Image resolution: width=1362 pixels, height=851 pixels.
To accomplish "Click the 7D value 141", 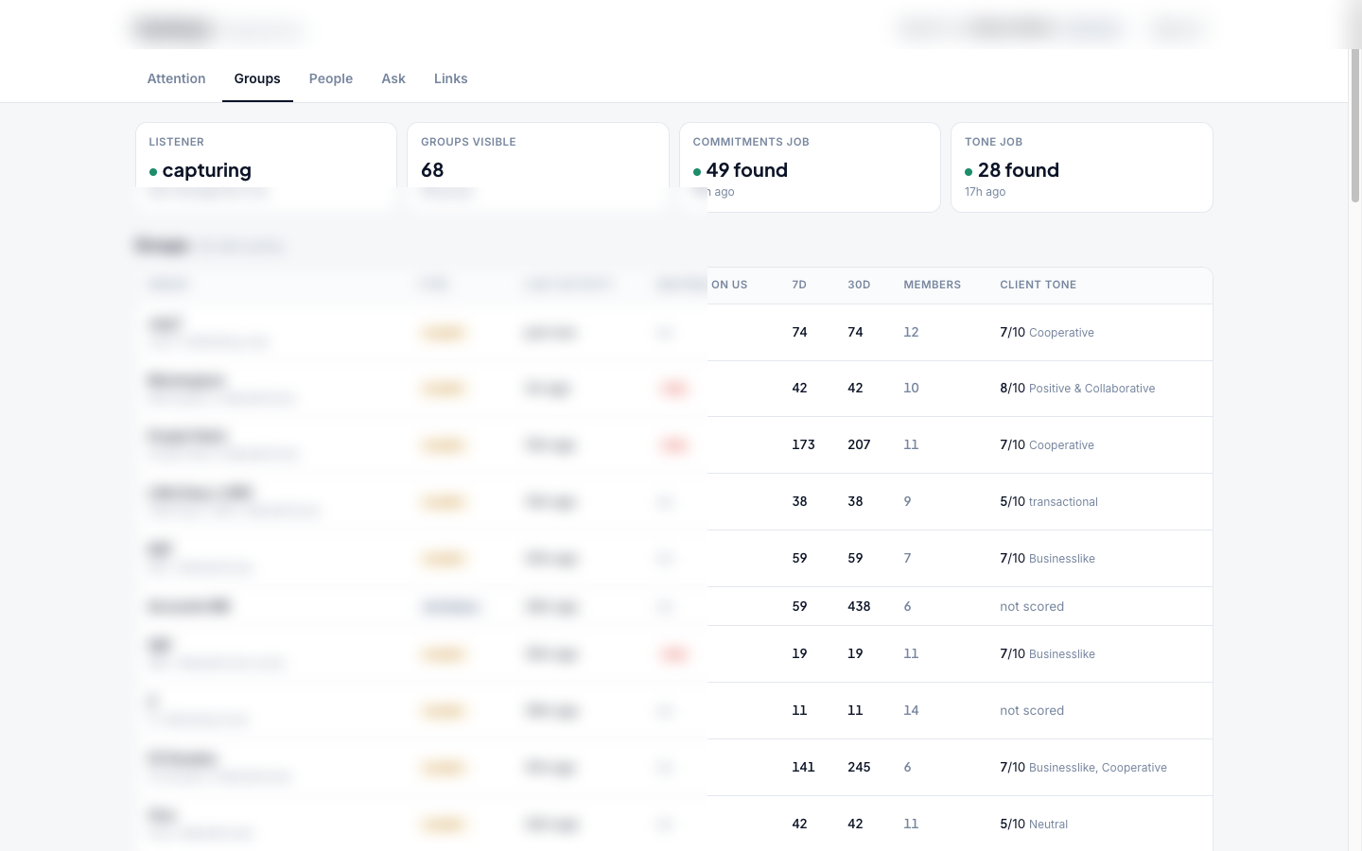I will (x=803, y=767).
